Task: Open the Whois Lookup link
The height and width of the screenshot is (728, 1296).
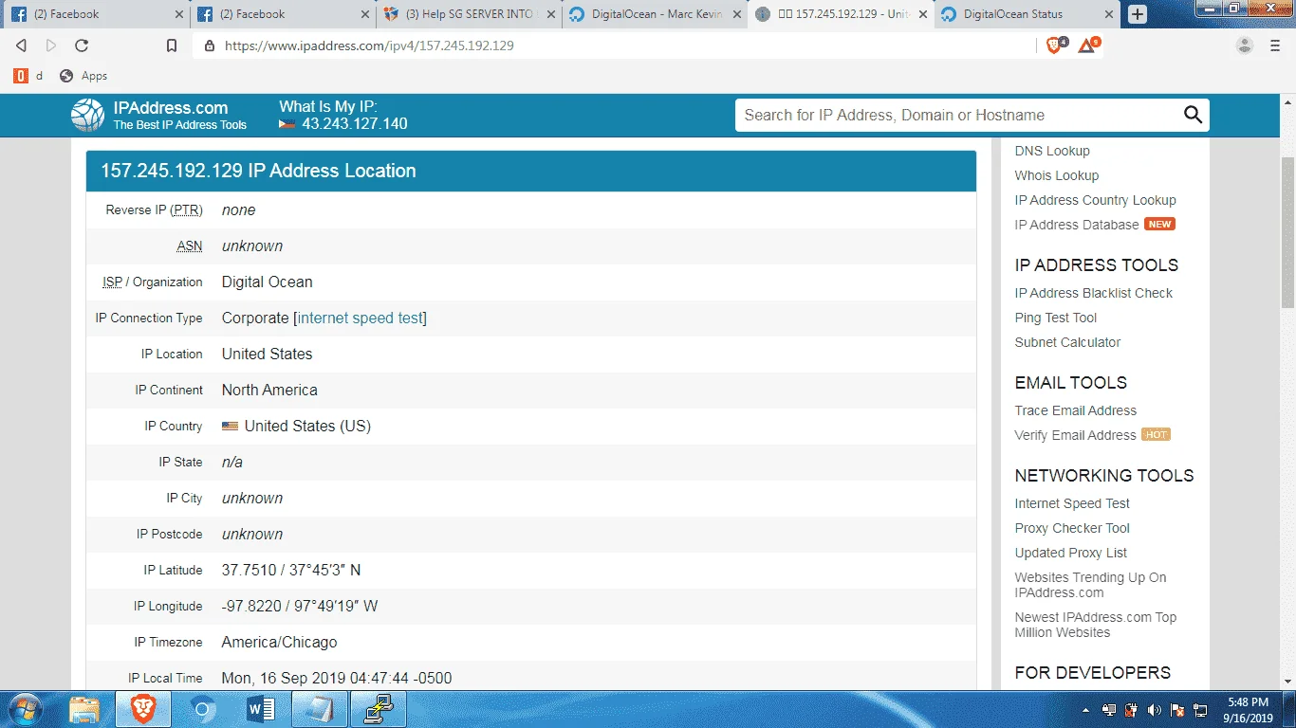Action: click(1057, 175)
